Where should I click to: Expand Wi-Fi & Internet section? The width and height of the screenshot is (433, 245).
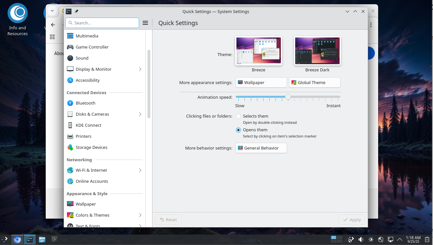140,170
